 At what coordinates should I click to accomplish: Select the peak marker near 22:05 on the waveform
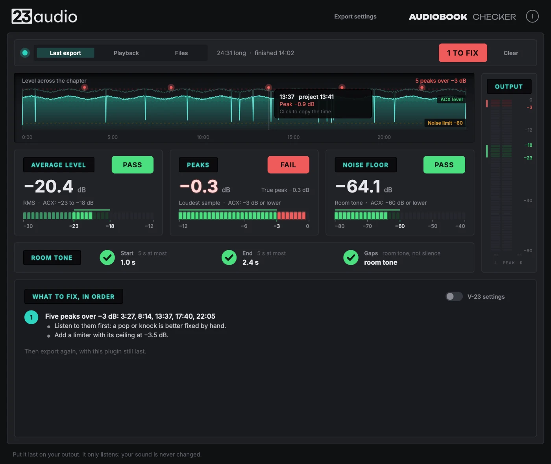422,87
